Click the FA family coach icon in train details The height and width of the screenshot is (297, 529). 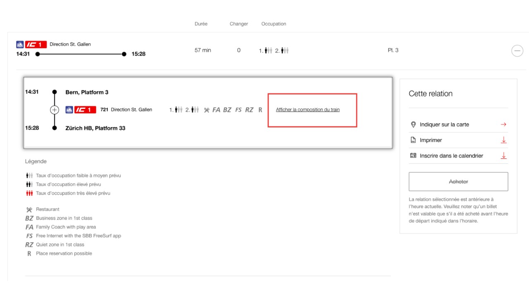[216, 110]
